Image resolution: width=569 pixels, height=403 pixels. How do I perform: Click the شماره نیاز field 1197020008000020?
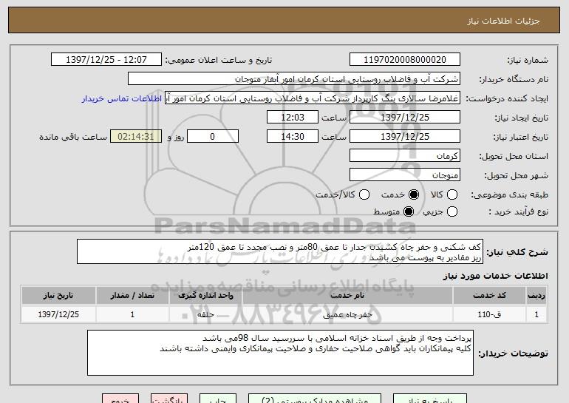click(x=405, y=60)
